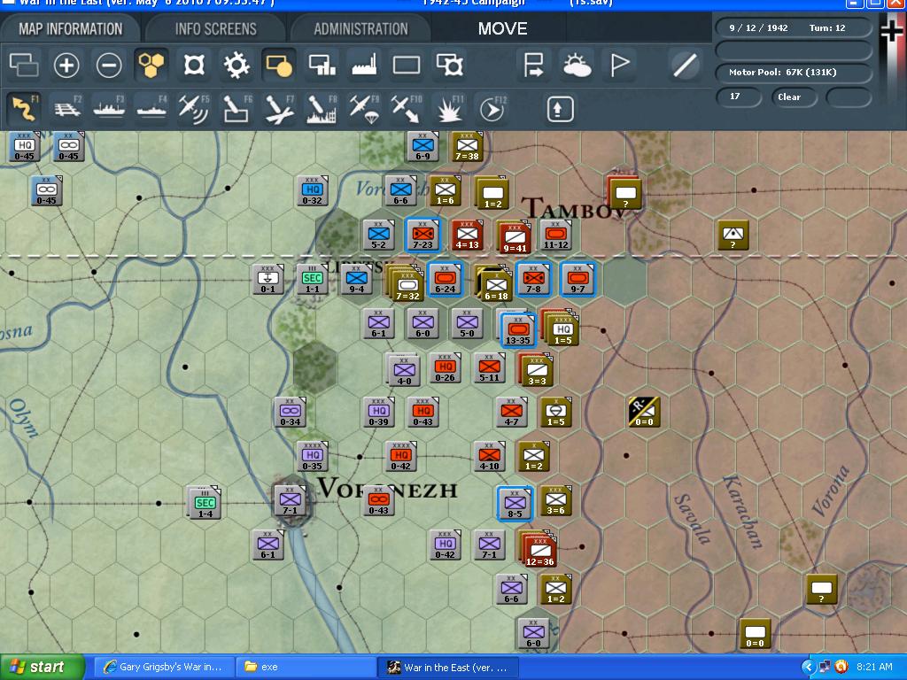The width and height of the screenshot is (907, 680).
Task: Select the F2 rail move mode
Action: click(67, 109)
